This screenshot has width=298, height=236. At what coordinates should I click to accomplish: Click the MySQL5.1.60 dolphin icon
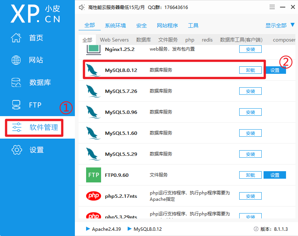pyautogui.click(x=93, y=133)
